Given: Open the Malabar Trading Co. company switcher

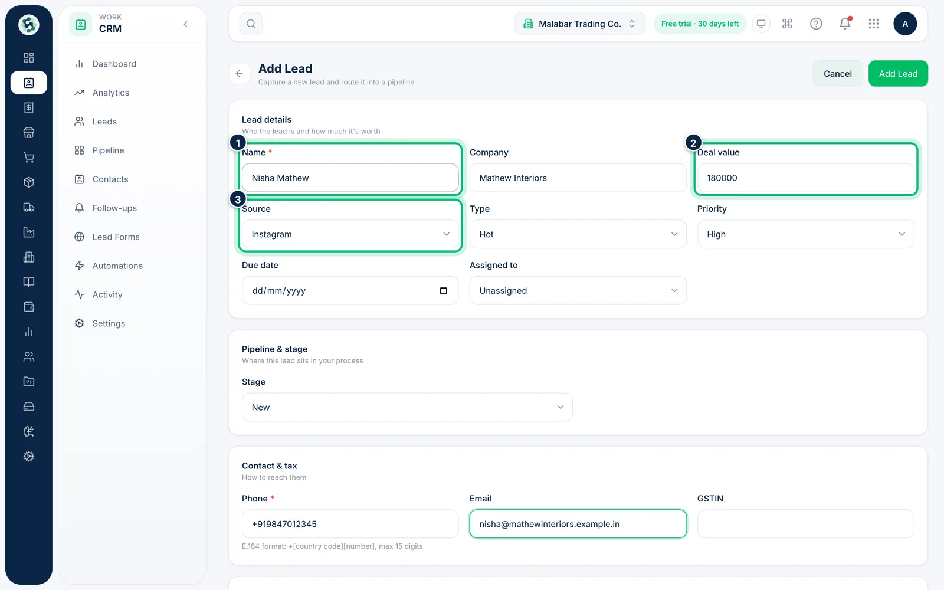Looking at the screenshot, I should pyautogui.click(x=580, y=24).
